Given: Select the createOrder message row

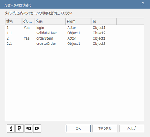Looking at the screenshot, I should coord(75,44).
